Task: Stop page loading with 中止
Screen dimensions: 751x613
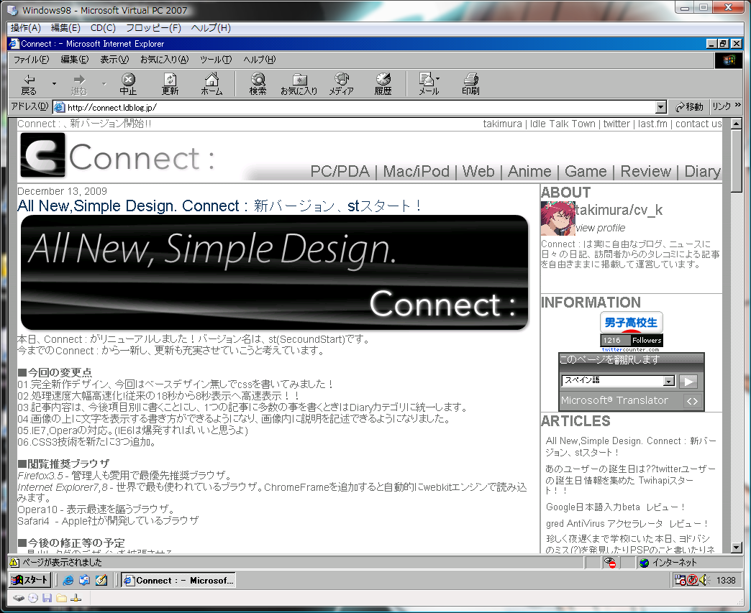Action: (128, 84)
